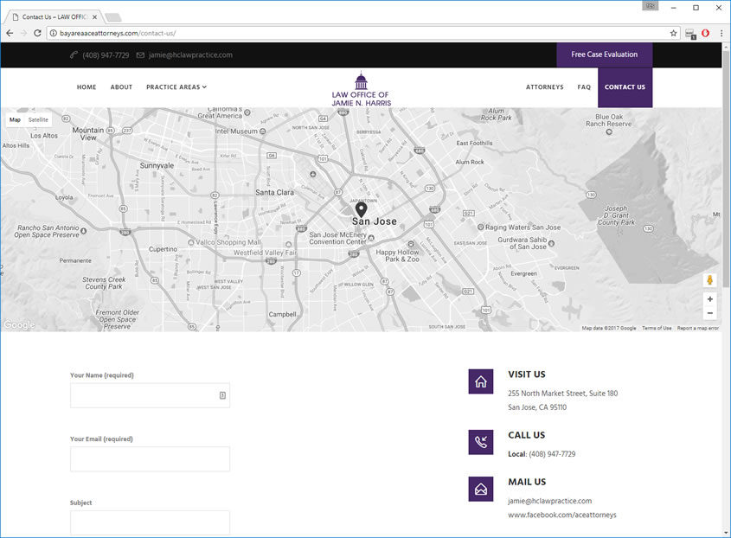Go to the FAQ menu item
This screenshot has width=731, height=538.
pos(584,87)
